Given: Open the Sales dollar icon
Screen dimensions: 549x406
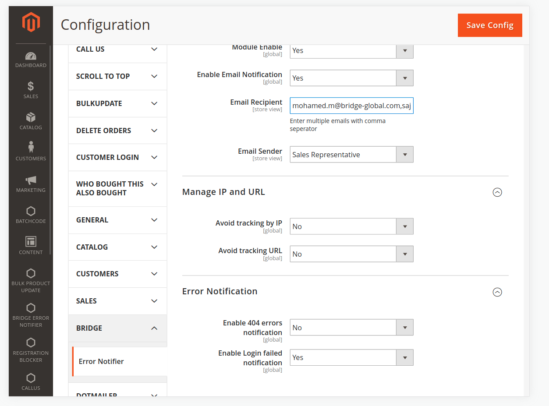Looking at the screenshot, I should (31, 86).
